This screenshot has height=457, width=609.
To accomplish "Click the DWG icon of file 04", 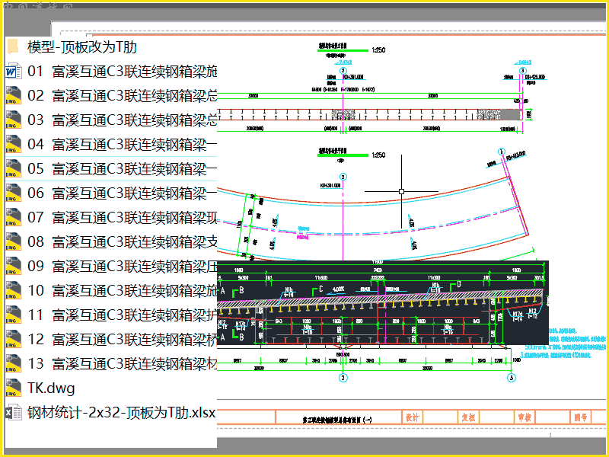I will pos(13,145).
